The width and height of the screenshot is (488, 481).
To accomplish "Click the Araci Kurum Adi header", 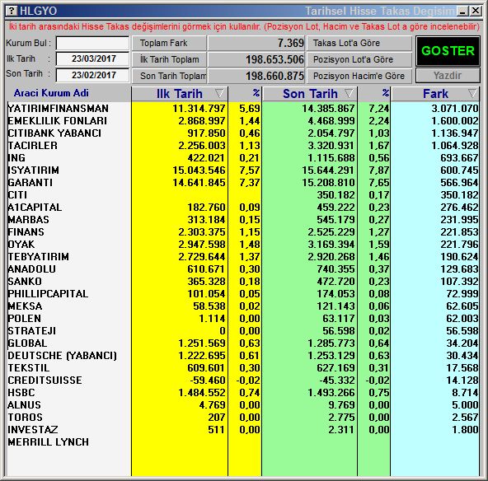I will pos(51,93).
